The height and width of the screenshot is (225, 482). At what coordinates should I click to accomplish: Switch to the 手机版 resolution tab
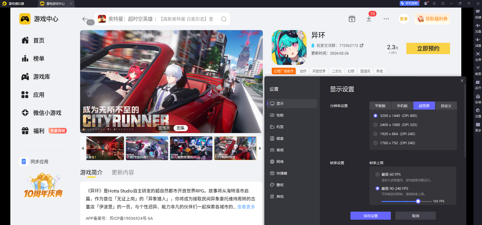[402, 106]
